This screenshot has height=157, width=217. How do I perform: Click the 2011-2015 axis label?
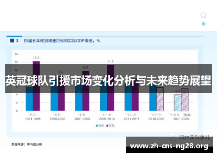(132, 119)
